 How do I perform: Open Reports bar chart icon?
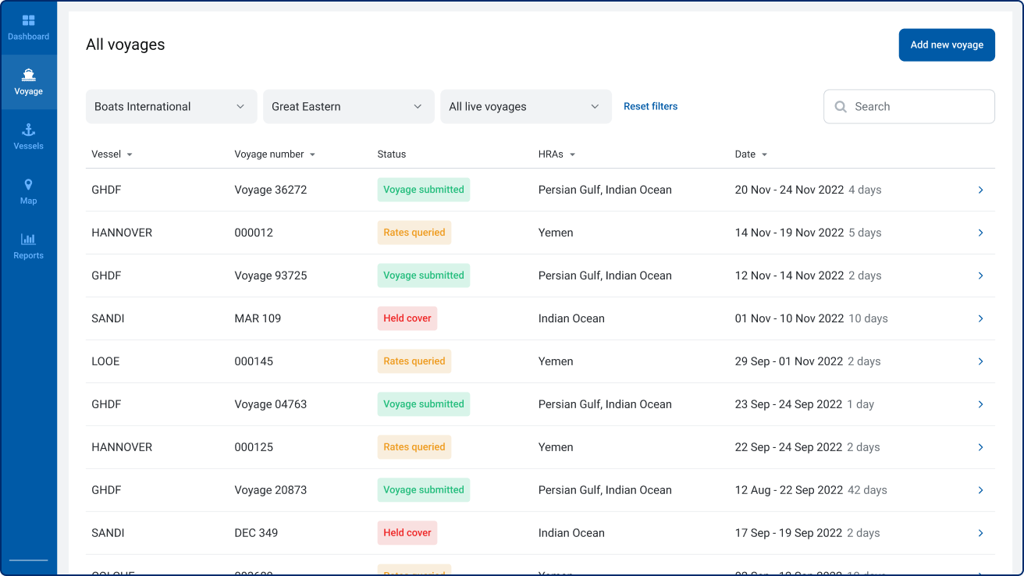point(28,240)
